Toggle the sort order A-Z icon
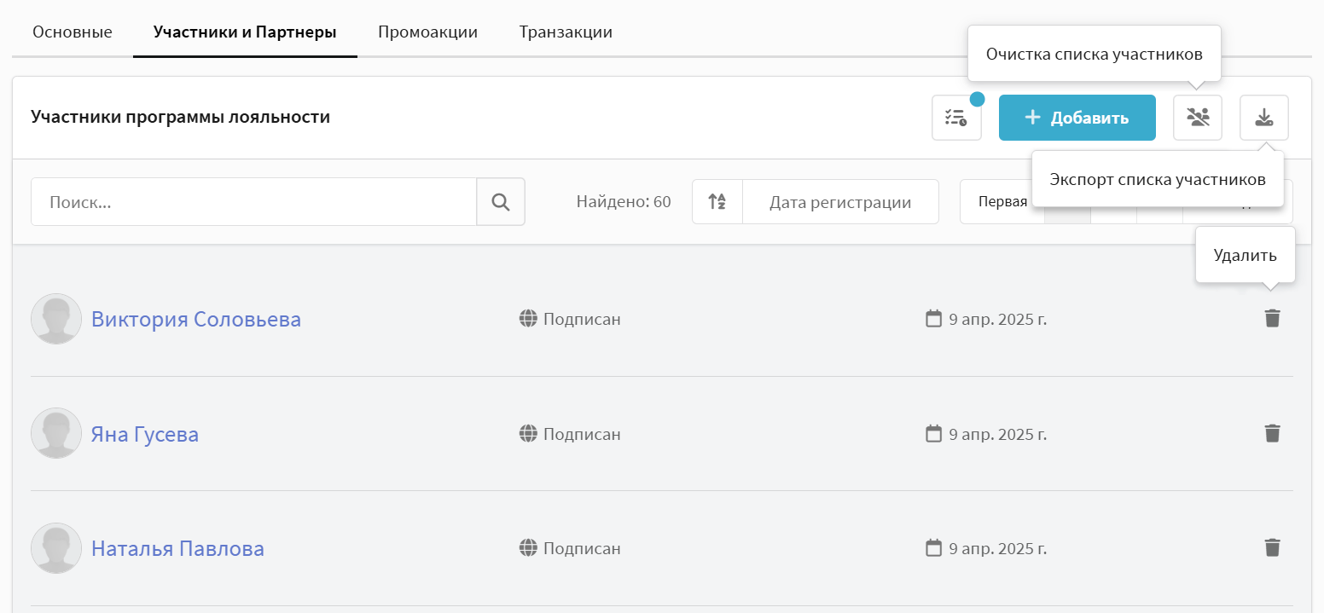The image size is (1324, 613). pos(717,202)
